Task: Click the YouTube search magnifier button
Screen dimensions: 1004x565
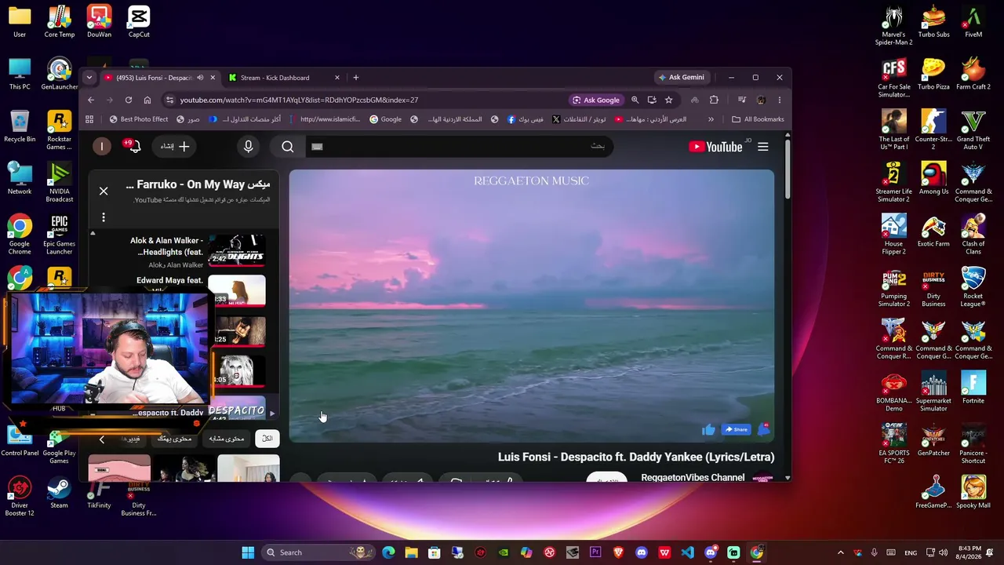Action: (x=288, y=147)
